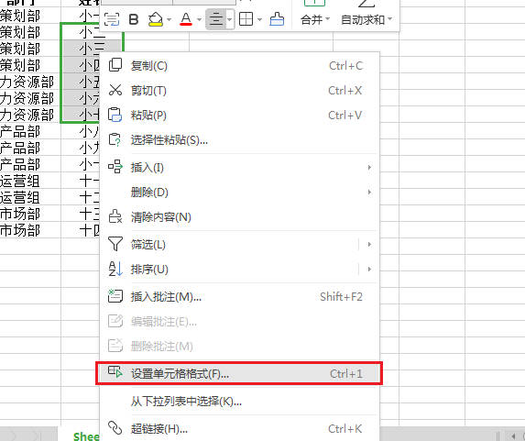This screenshot has width=525, height=441.
Task: Click the eraser icon beside 清除内容
Action: pos(115,216)
